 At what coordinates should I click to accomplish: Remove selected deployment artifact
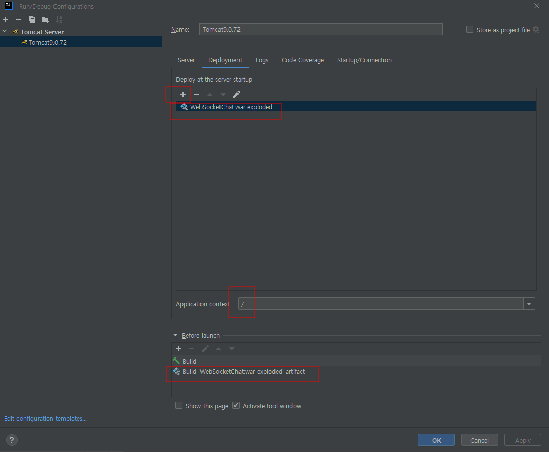pyautogui.click(x=196, y=95)
